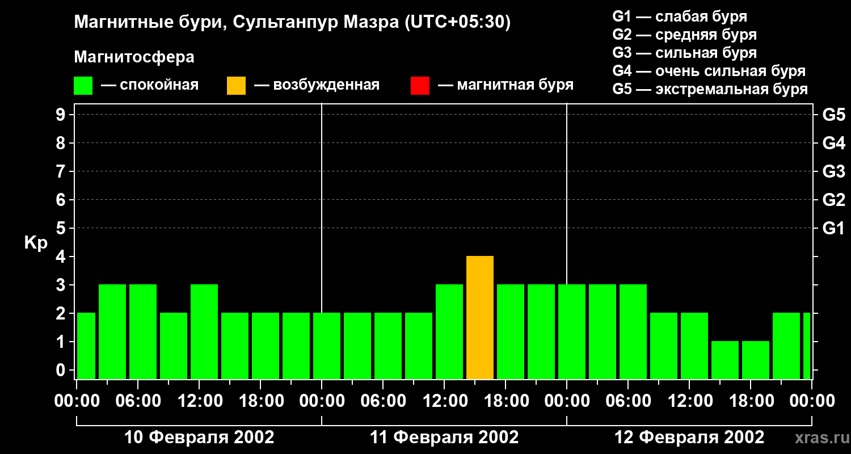Click the green swatch for "спокойная"
This screenshot has height=454, width=851.
(83, 86)
